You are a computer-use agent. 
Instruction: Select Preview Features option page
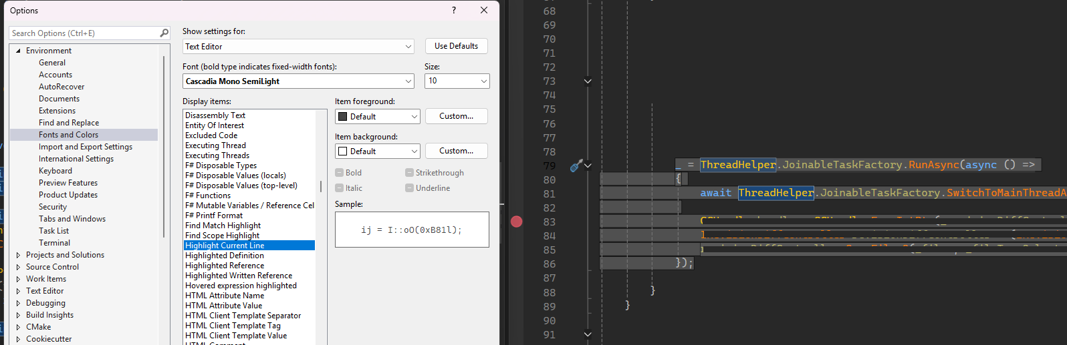pyautogui.click(x=68, y=183)
